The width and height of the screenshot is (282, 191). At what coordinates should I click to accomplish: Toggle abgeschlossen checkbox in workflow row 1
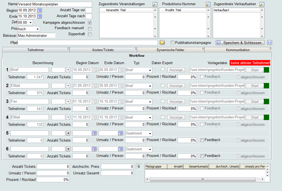tap(238, 77)
